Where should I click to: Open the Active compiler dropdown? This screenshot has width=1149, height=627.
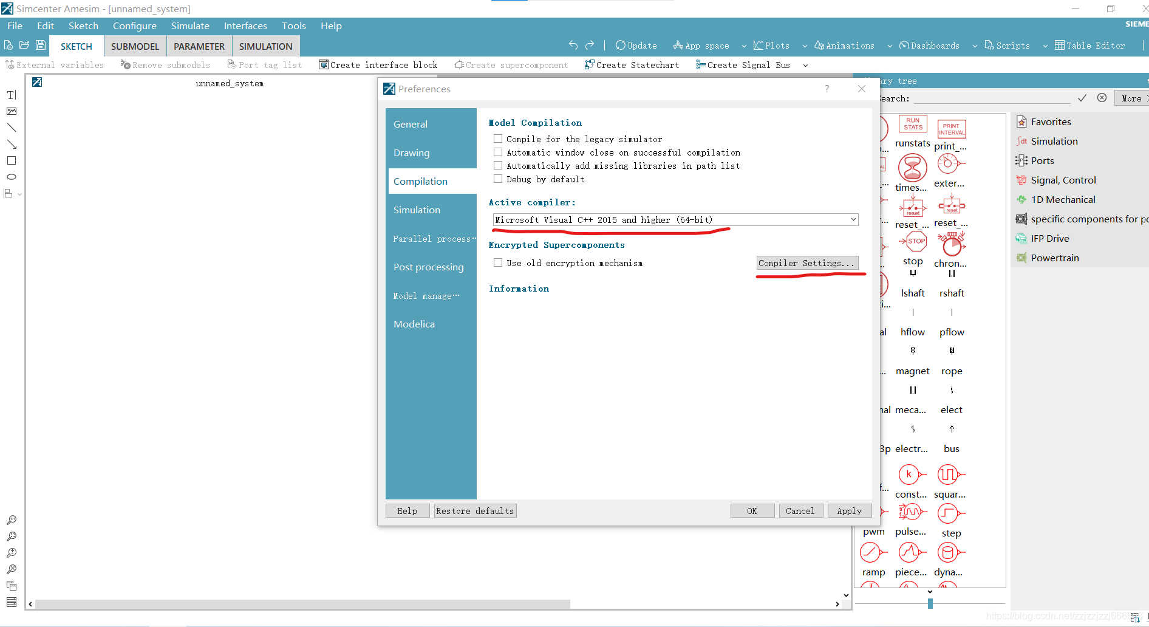coord(675,220)
